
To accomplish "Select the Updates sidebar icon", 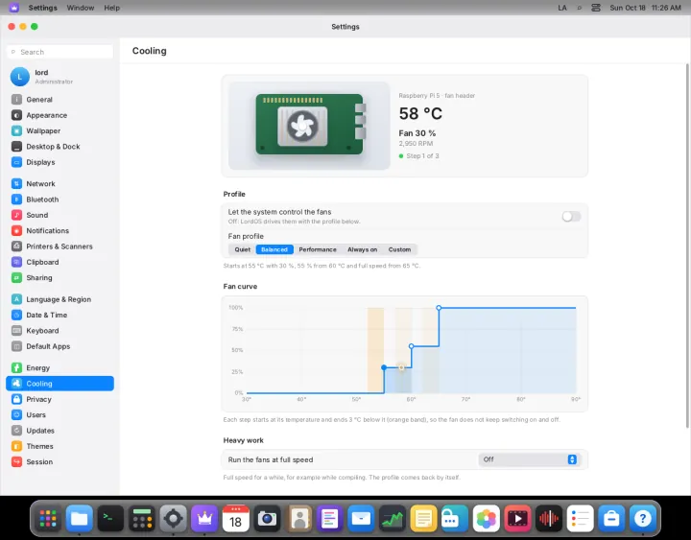I will (16, 431).
